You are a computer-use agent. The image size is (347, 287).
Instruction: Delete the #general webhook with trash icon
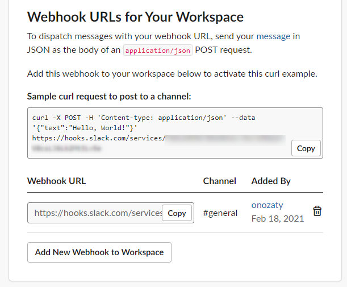(317, 211)
